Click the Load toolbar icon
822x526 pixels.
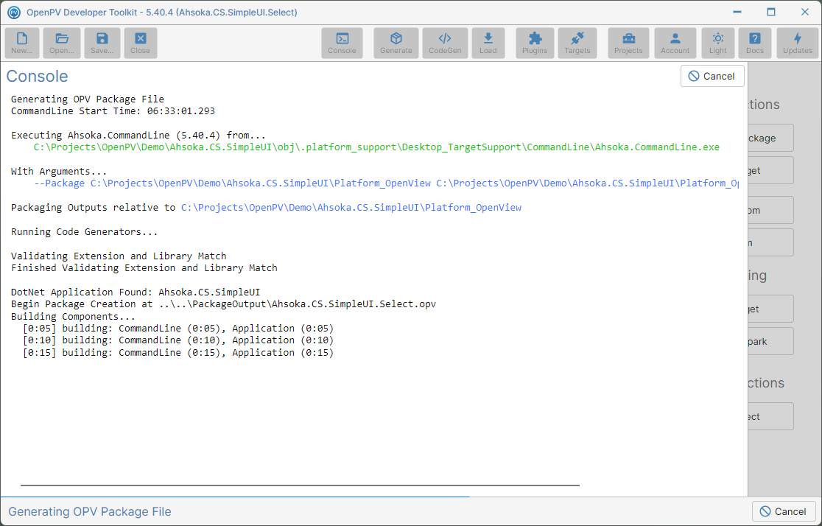pos(488,43)
